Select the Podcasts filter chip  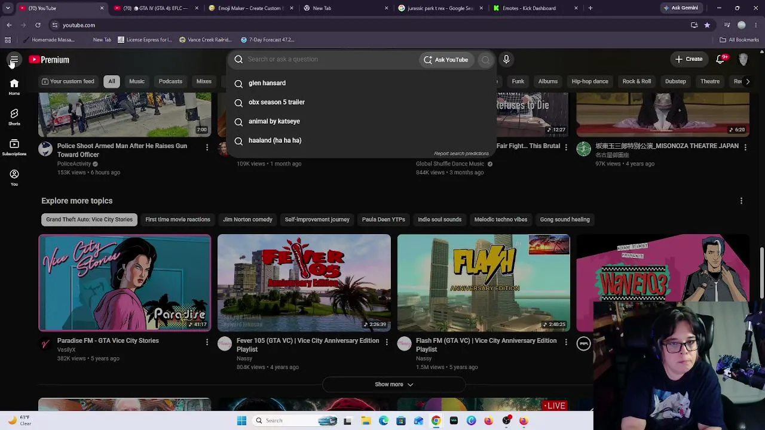[x=170, y=81]
